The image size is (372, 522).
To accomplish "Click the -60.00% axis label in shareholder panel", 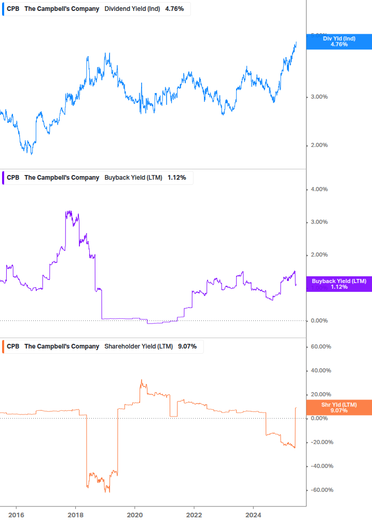I will [x=322, y=490].
